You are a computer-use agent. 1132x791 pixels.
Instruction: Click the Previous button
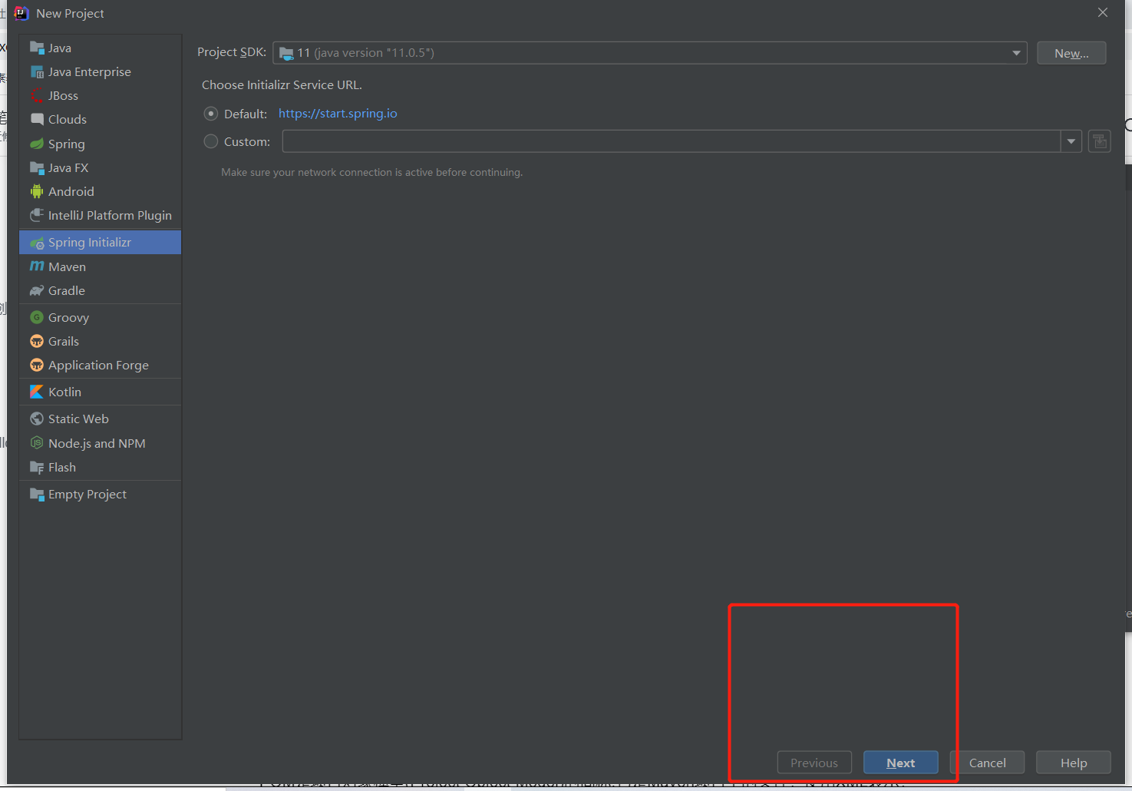point(814,763)
